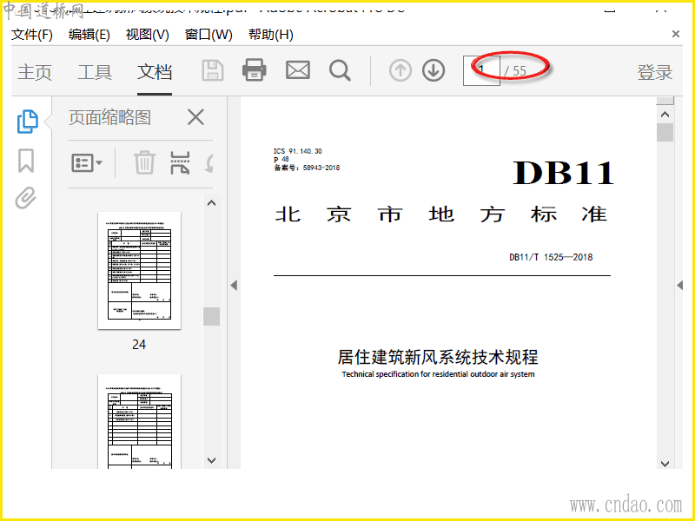
Task: Click thumbnail panel scroll up arrow
Action: (211, 203)
